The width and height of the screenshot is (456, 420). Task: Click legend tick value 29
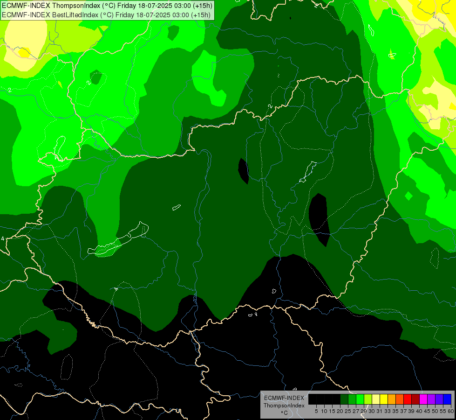[364, 411]
